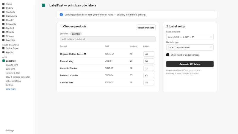238x134 pixels.
Task: Click the In stock column header
Action: pyautogui.click(x=133, y=46)
